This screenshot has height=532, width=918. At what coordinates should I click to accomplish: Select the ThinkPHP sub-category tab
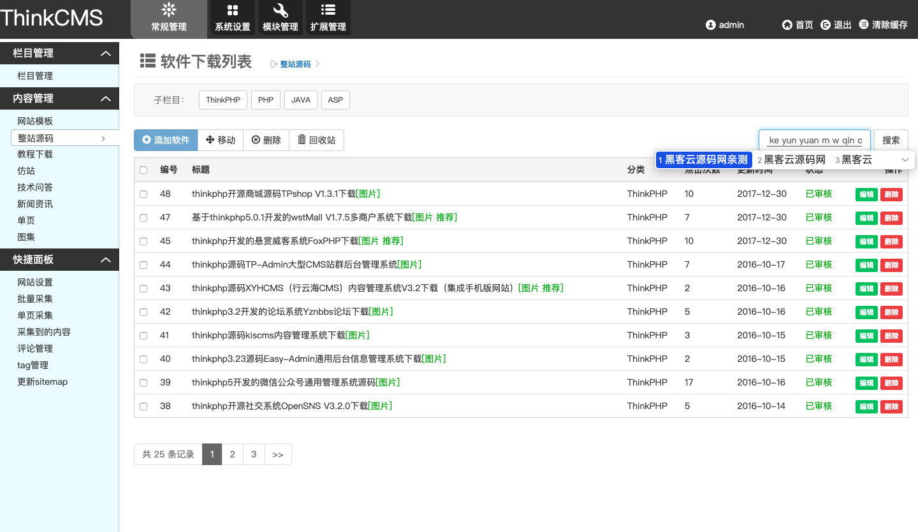[223, 100]
